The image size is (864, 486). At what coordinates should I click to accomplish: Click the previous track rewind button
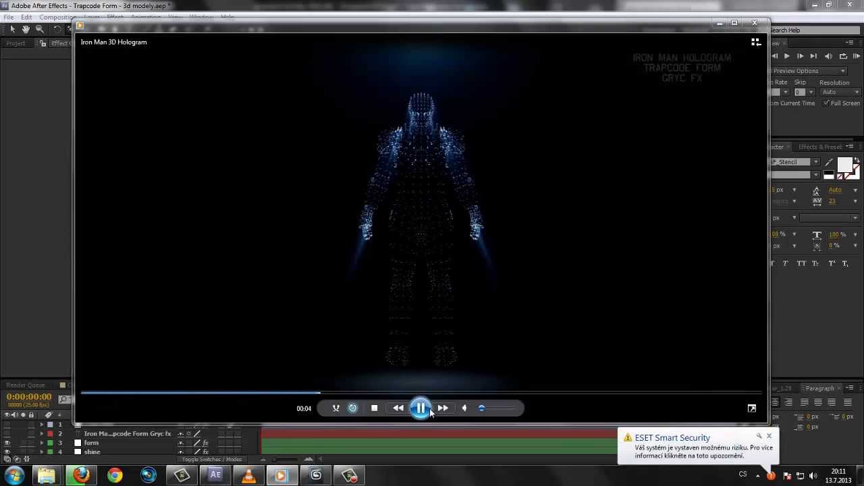[398, 408]
